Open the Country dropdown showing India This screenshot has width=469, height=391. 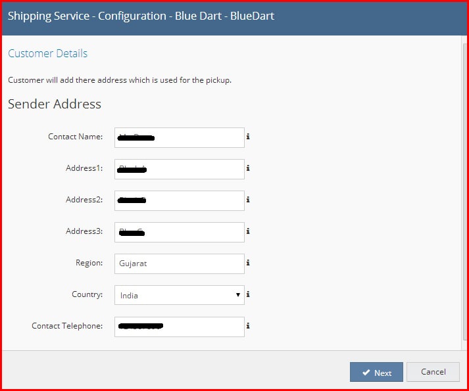tap(180, 295)
